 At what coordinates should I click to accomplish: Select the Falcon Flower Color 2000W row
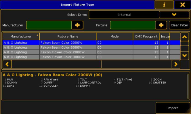click(x=91, y=52)
